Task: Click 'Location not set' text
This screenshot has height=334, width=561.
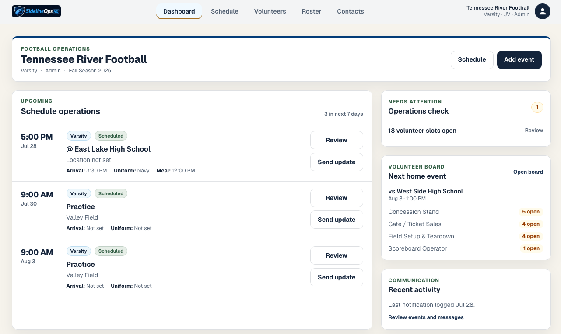Action: (x=89, y=160)
